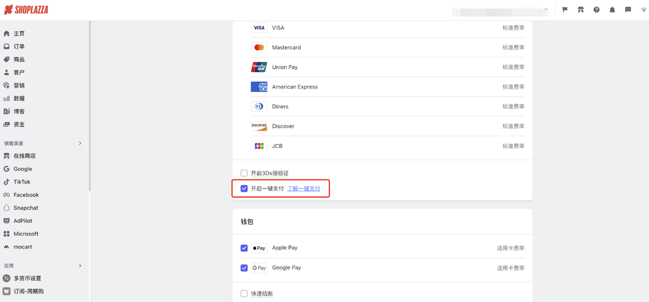Disable the Apple Pay checkbox

point(244,248)
